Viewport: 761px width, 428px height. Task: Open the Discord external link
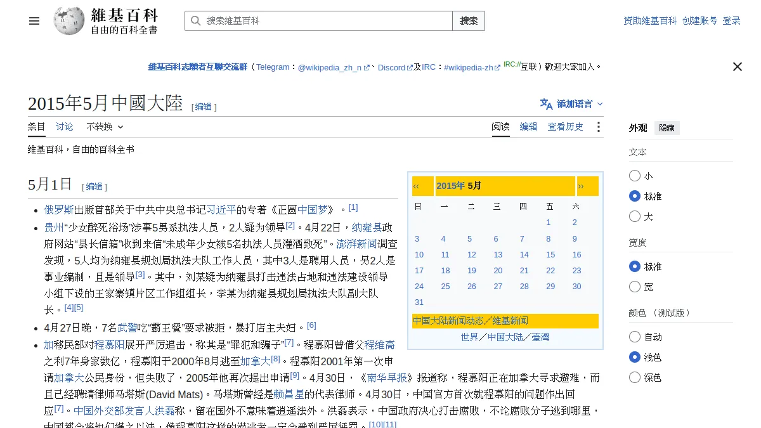click(396, 67)
